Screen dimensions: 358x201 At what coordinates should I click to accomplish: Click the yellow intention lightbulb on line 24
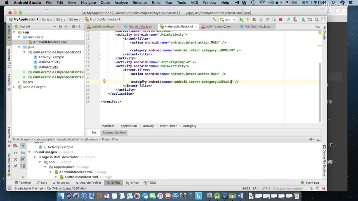click(x=104, y=82)
